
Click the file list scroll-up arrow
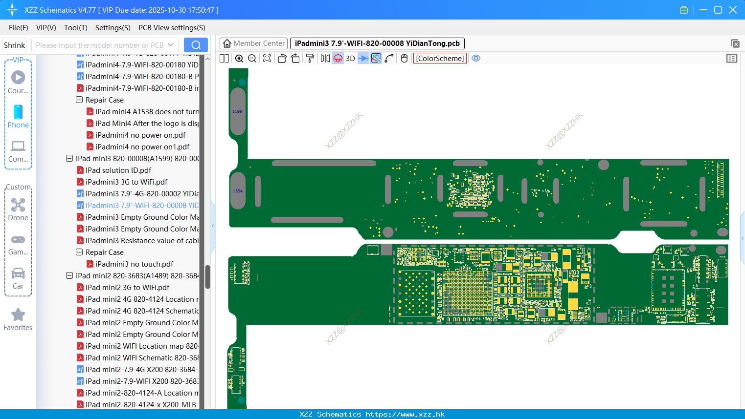(x=207, y=59)
